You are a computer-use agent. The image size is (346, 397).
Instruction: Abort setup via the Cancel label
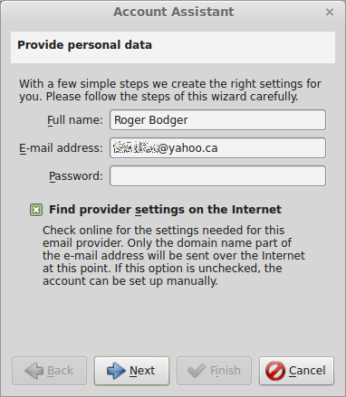307,371
